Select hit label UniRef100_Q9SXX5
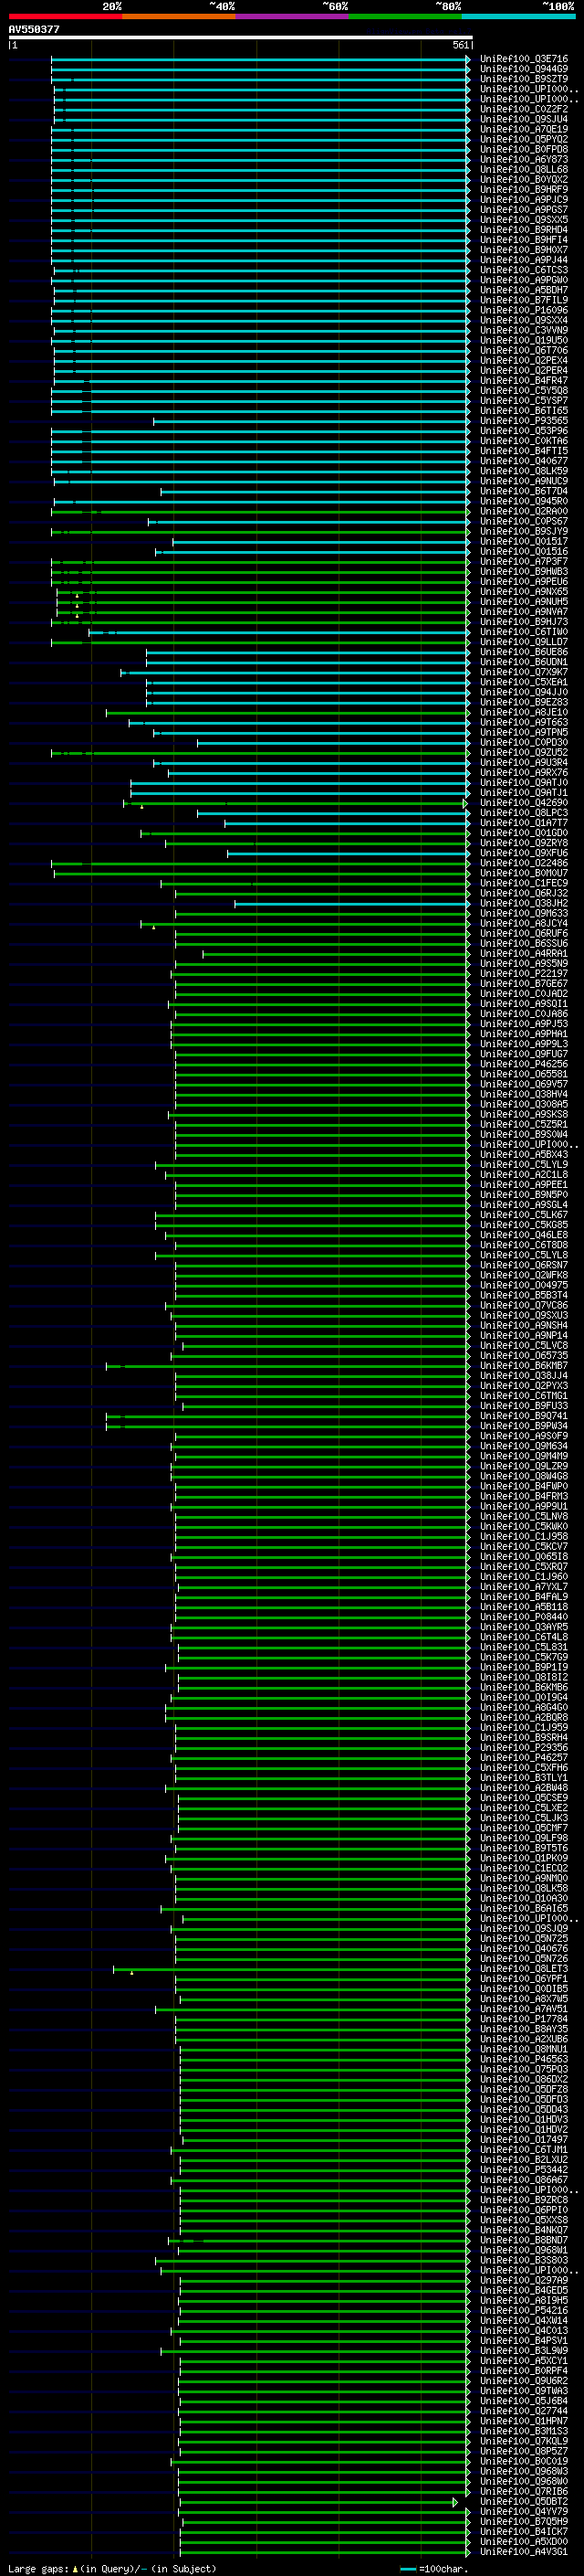584x2576 pixels. pos(524,220)
